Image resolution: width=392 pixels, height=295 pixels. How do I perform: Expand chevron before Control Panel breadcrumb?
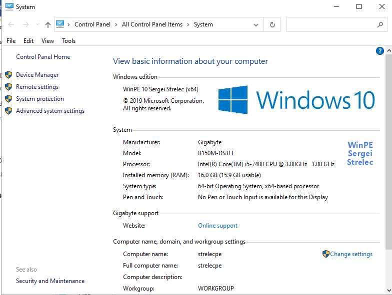click(x=68, y=24)
